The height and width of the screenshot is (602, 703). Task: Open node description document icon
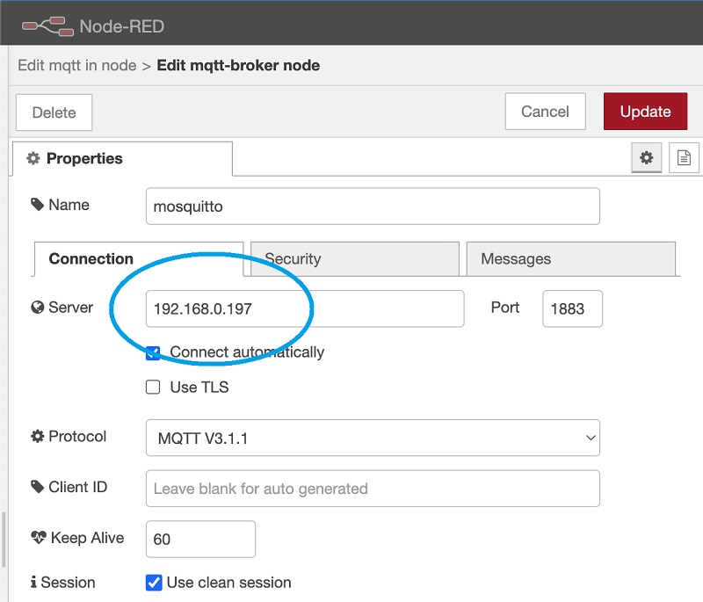684,157
